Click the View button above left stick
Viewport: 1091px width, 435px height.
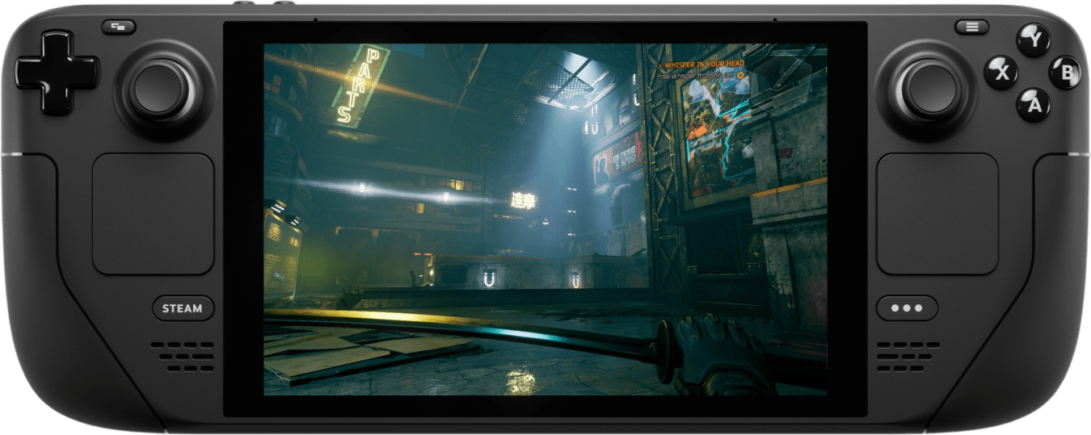[119, 27]
